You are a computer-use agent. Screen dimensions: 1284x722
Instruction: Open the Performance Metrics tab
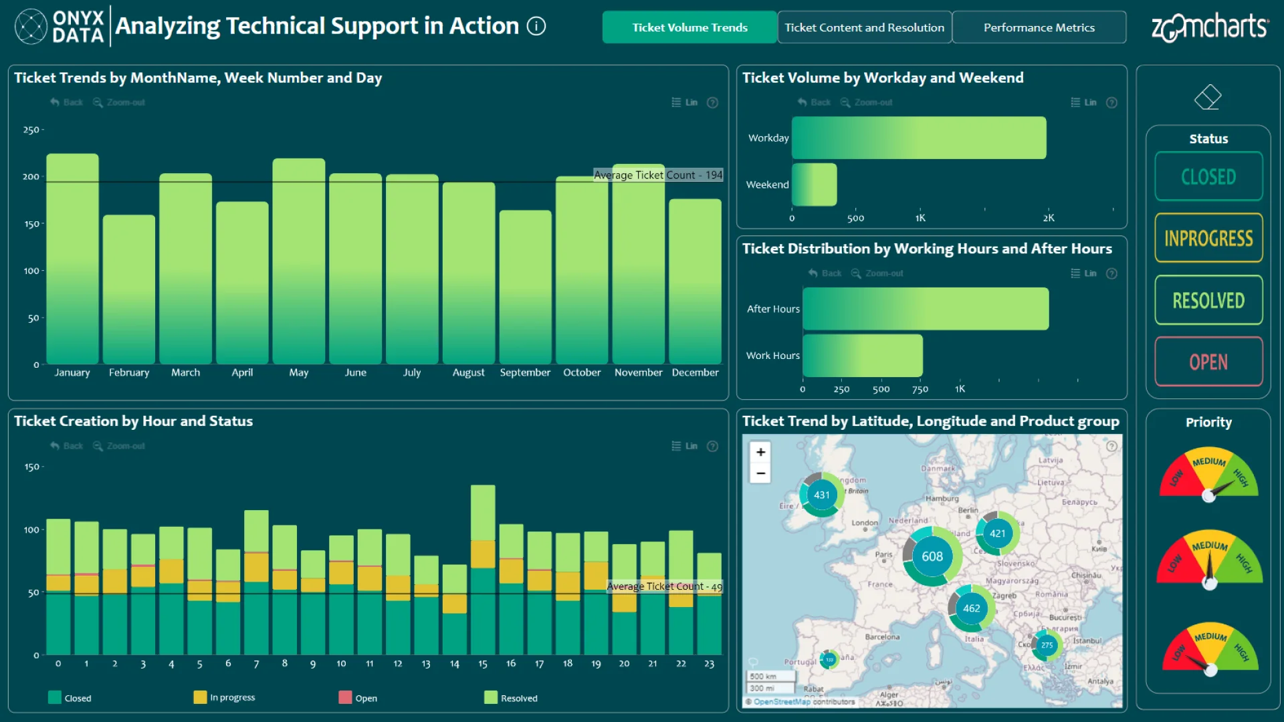pos(1039,27)
